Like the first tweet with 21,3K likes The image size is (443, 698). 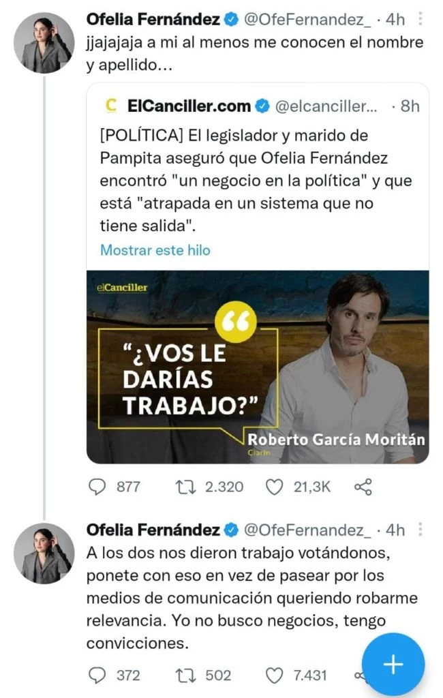point(275,487)
